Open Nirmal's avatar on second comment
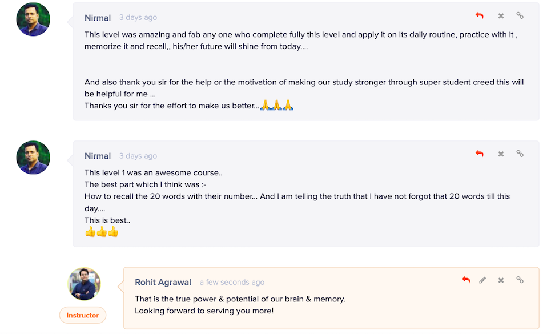 [33, 158]
